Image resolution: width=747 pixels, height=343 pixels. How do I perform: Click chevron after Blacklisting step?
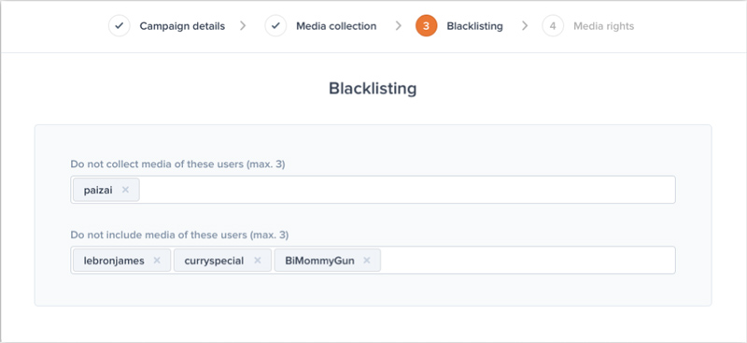[x=525, y=26]
